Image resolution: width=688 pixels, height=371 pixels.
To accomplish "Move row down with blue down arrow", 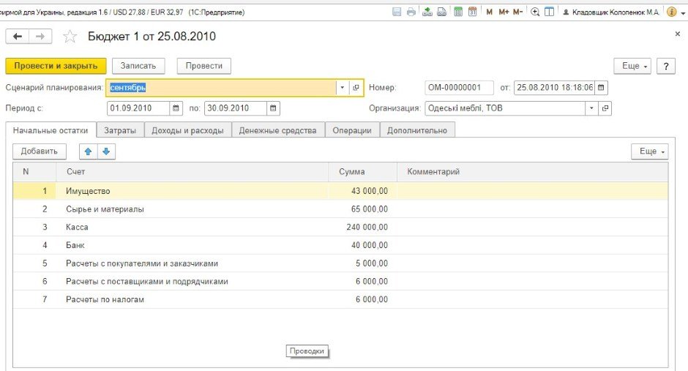I will coord(105,151).
